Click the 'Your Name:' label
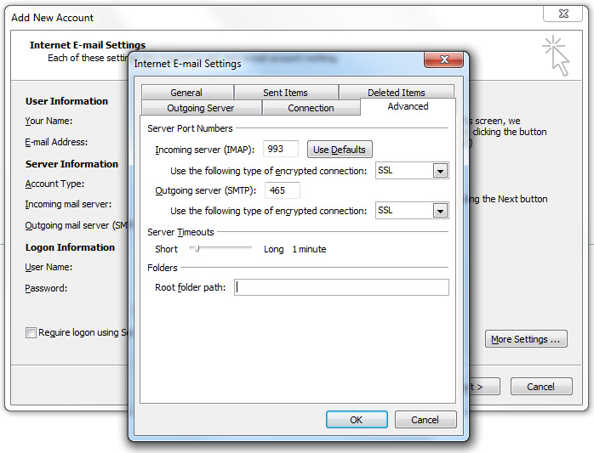 click(x=49, y=121)
